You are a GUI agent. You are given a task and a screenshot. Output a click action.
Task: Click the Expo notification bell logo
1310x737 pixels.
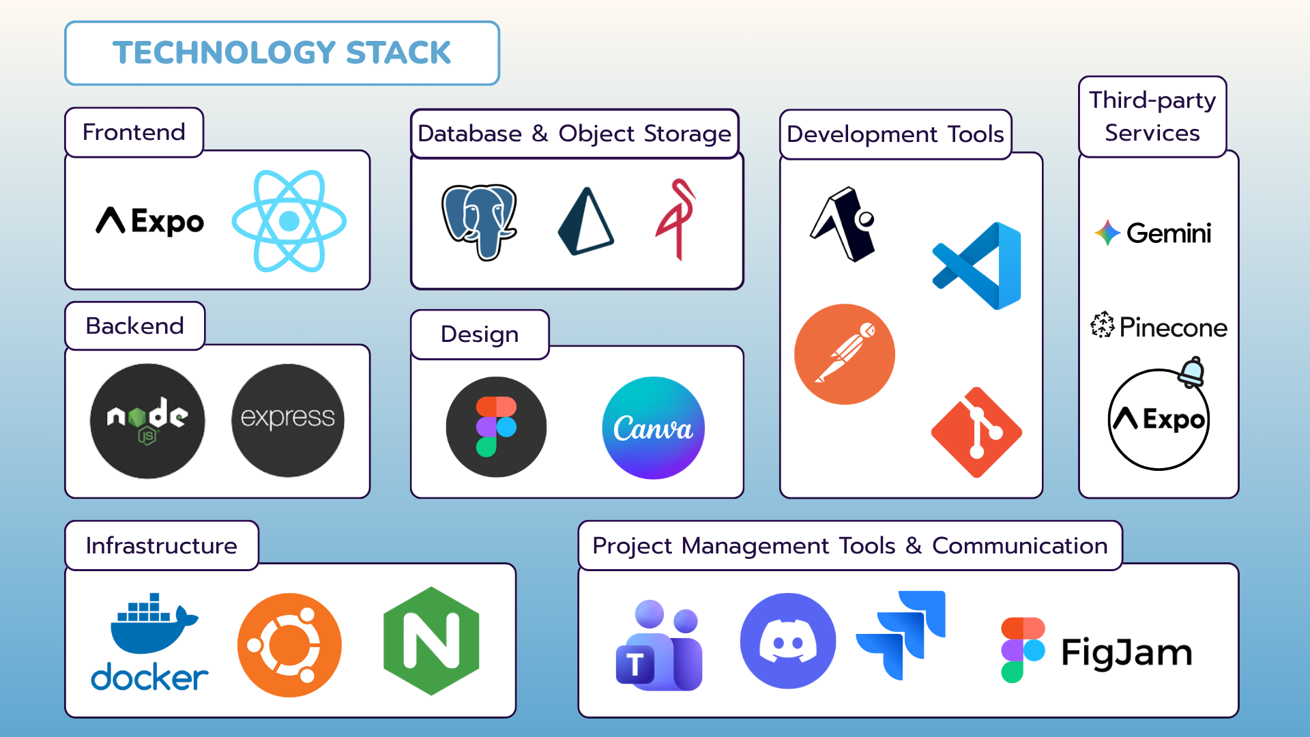tap(1159, 418)
